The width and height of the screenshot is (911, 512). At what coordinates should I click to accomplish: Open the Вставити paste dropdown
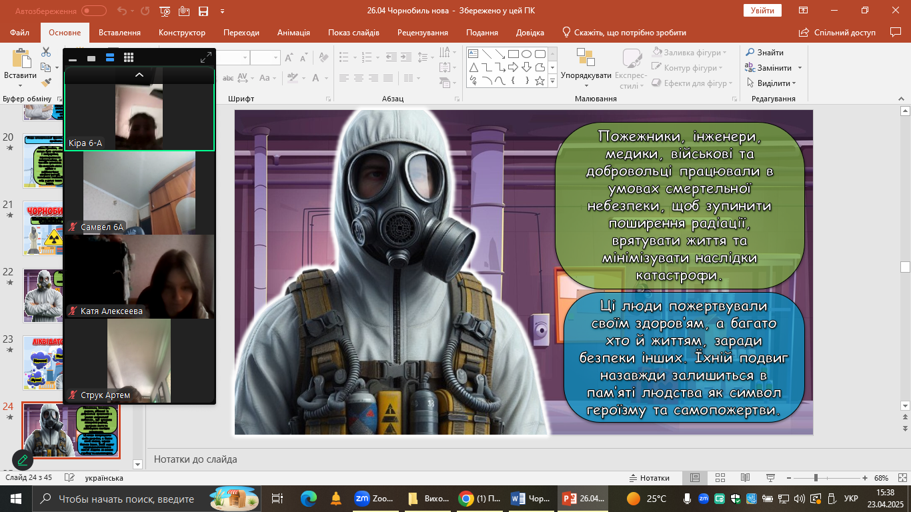pyautogui.click(x=20, y=85)
